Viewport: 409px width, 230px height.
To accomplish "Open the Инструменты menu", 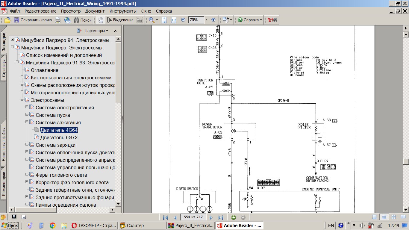I will click(x=123, y=11).
